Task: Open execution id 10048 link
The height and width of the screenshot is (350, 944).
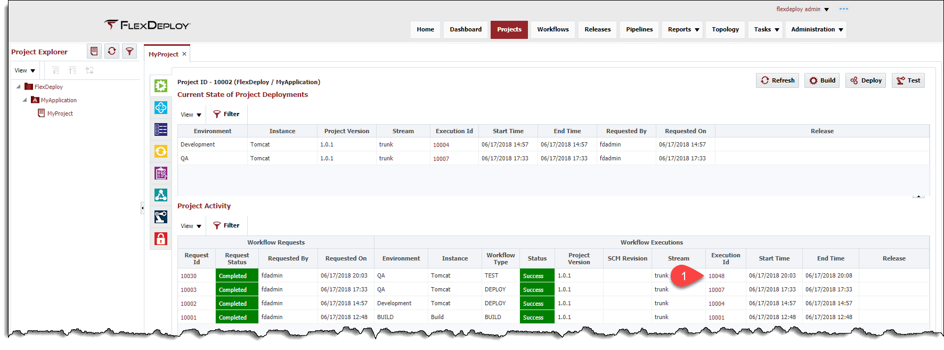Action: pos(717,276)
